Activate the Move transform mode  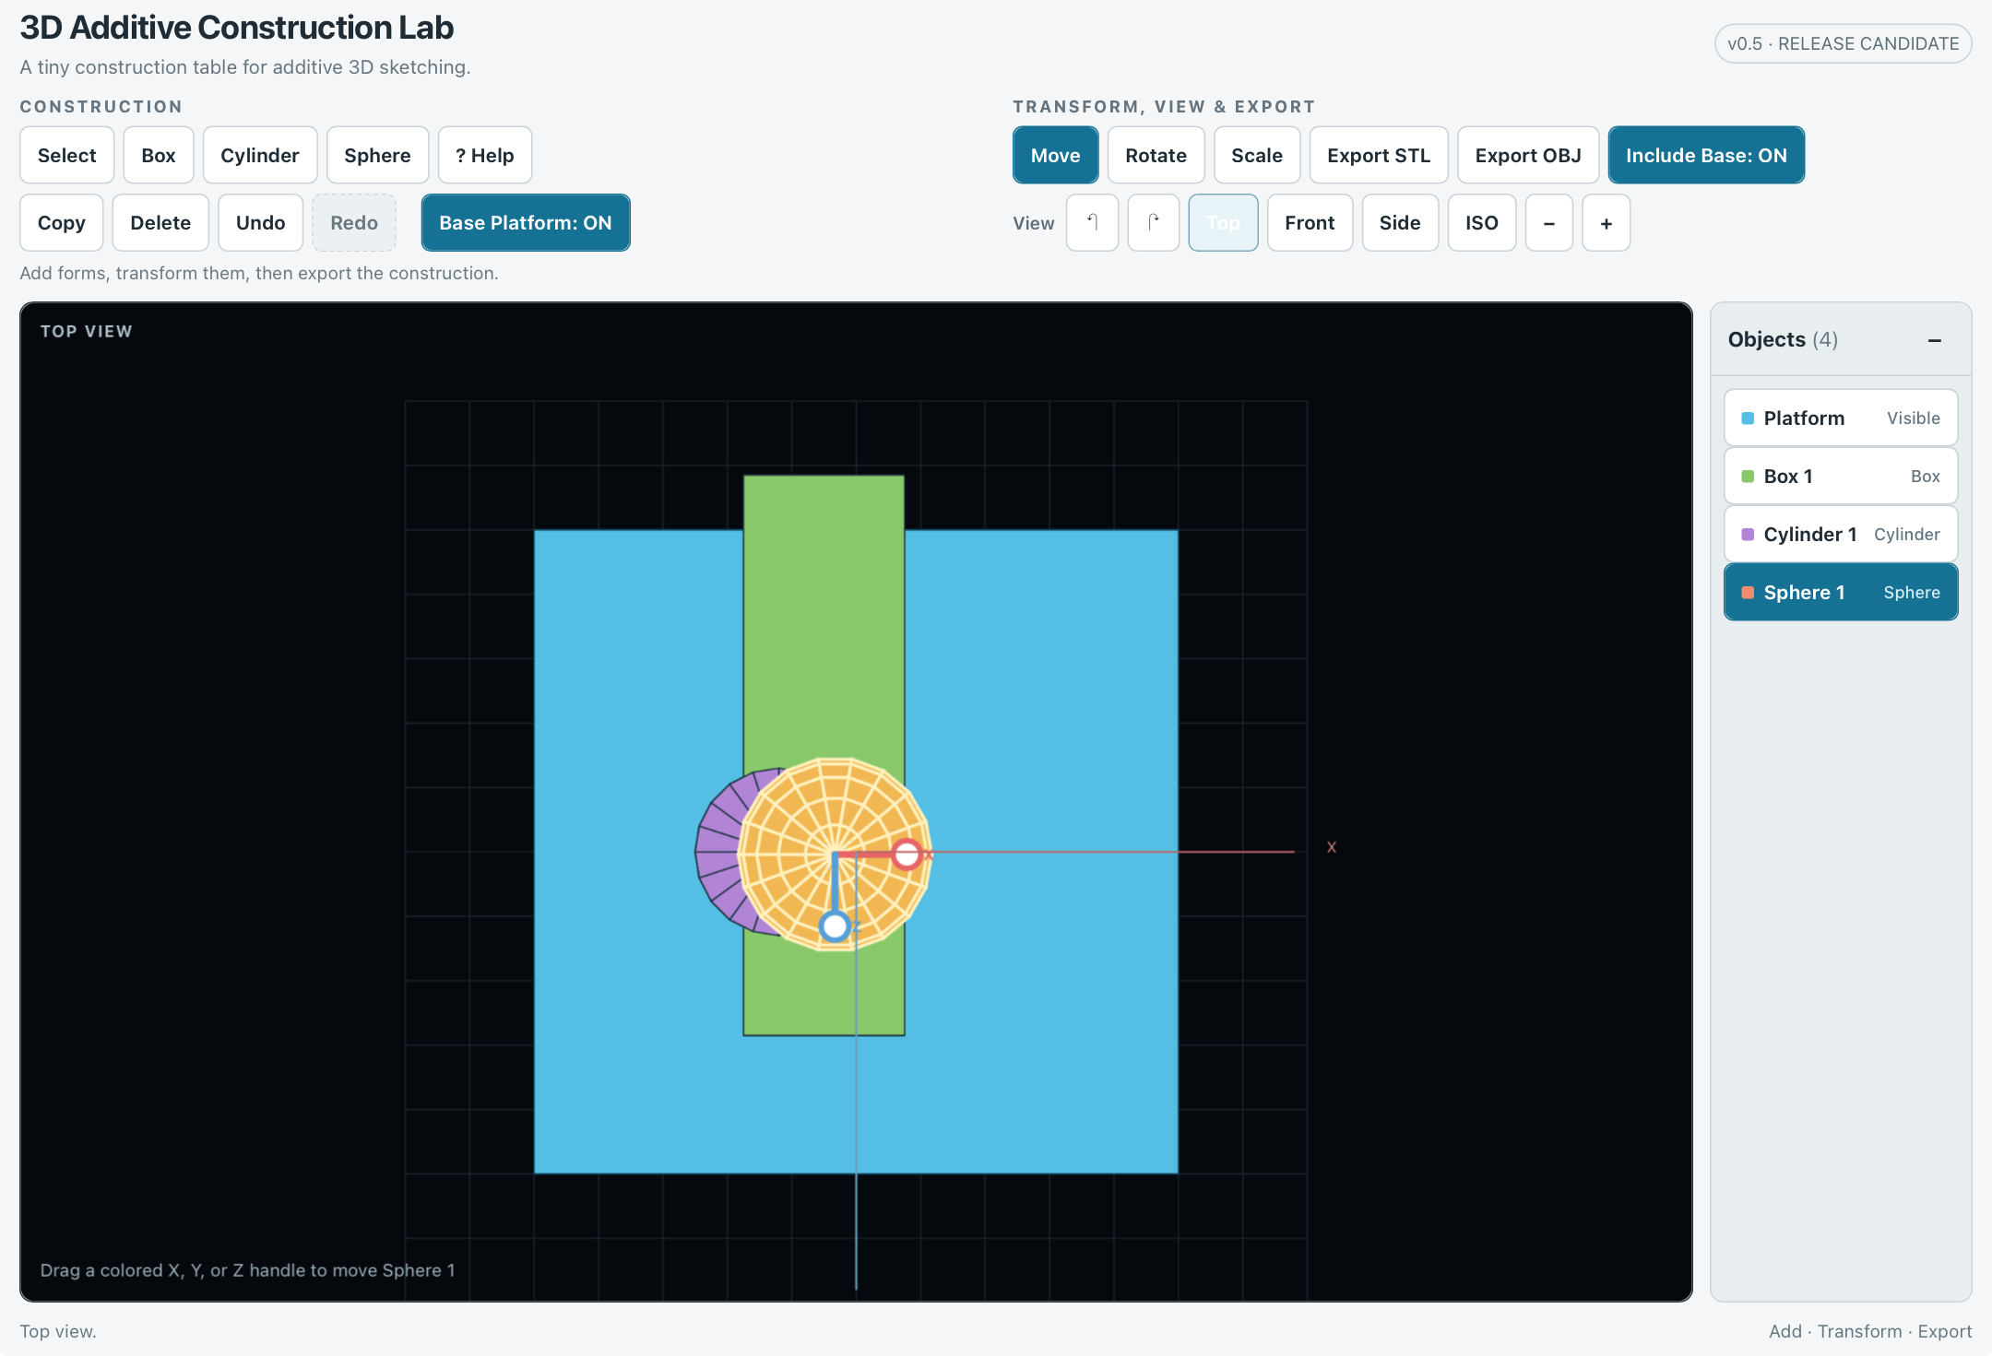pyautogui.click(x=1055, y=155)
